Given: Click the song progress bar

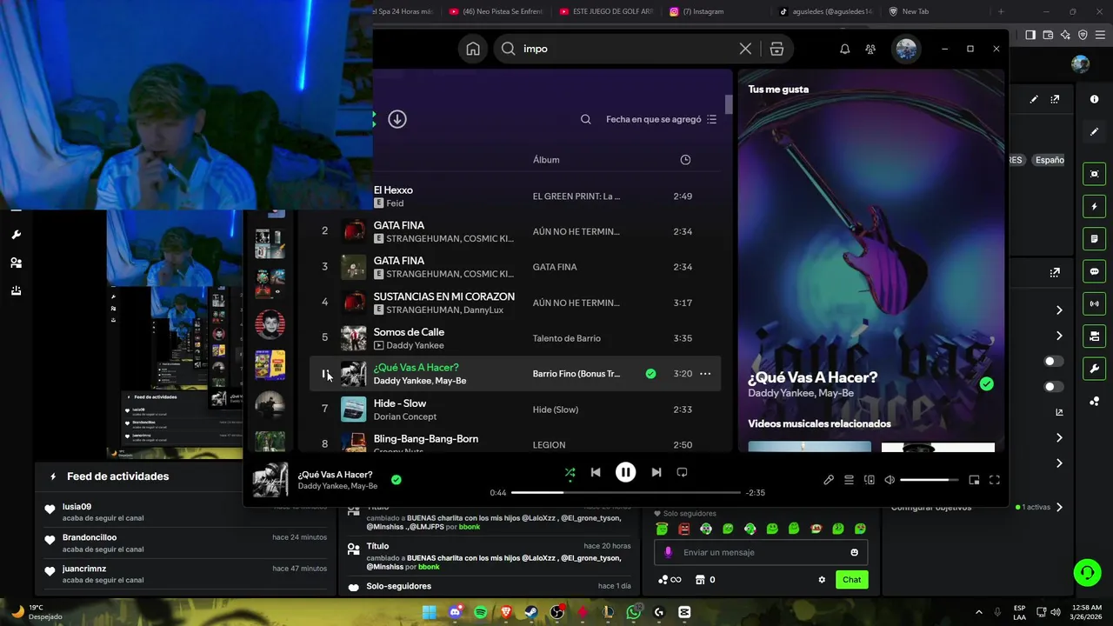Looking at the screenshot, I should point(626,493).
